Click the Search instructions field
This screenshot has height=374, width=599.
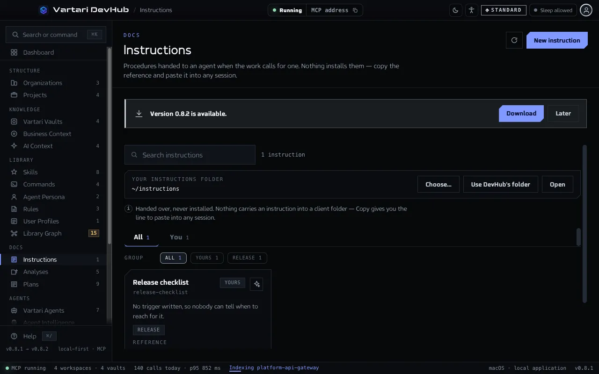[190, 155]
